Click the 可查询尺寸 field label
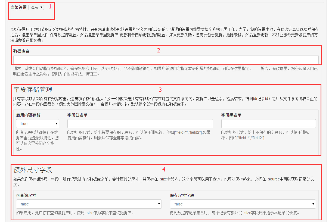 (26, 196)
